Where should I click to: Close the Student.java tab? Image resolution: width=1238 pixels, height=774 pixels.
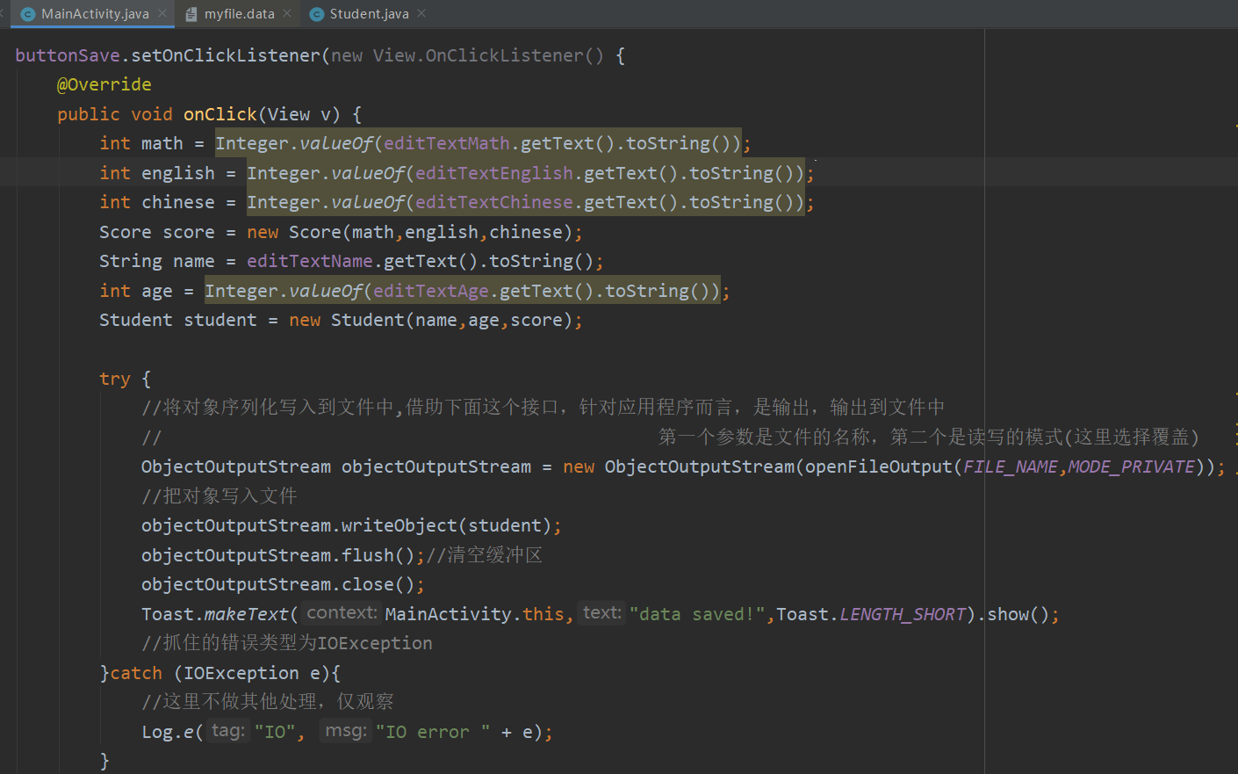click(x=421, y=14)
